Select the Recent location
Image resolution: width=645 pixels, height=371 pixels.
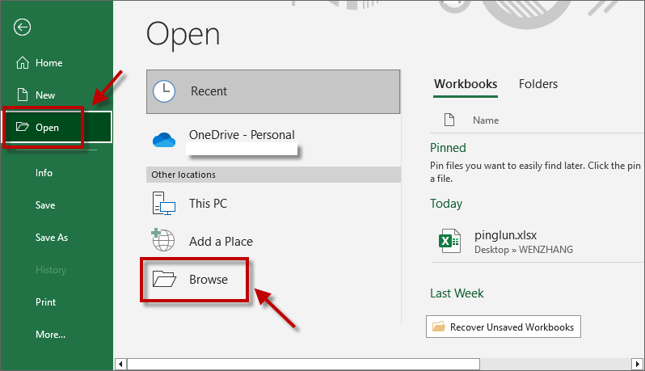click(273, 91)
